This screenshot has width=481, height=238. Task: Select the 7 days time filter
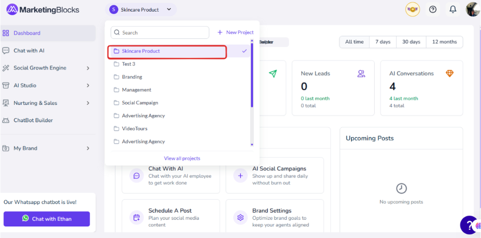[x=383, y=42]
